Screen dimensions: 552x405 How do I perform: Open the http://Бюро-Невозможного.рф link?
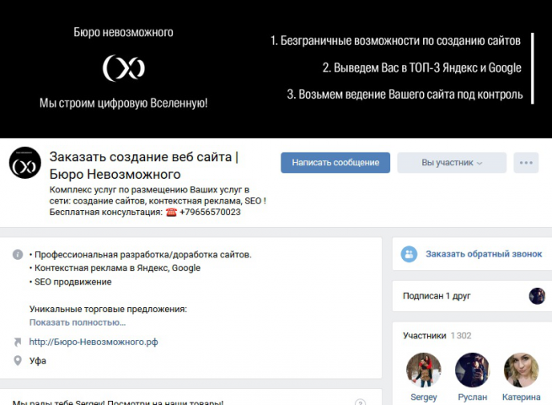click(x=94, y=342)
